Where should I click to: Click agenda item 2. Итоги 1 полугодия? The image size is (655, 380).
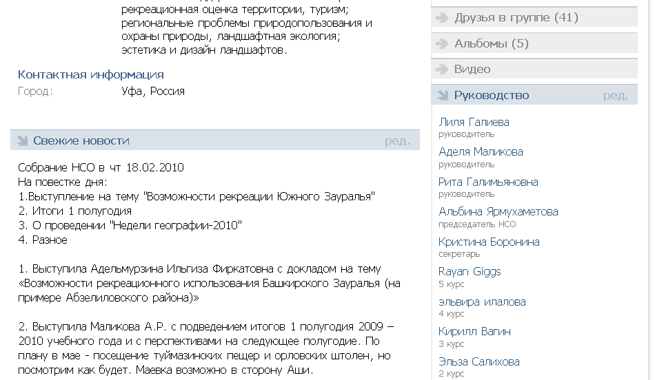pos(74,211)
